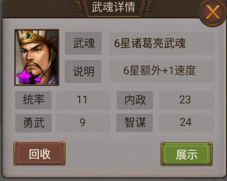The height and width of the screenshot is (181, 227).
Task: Click the small purple star icon
Action: point(38,79)
